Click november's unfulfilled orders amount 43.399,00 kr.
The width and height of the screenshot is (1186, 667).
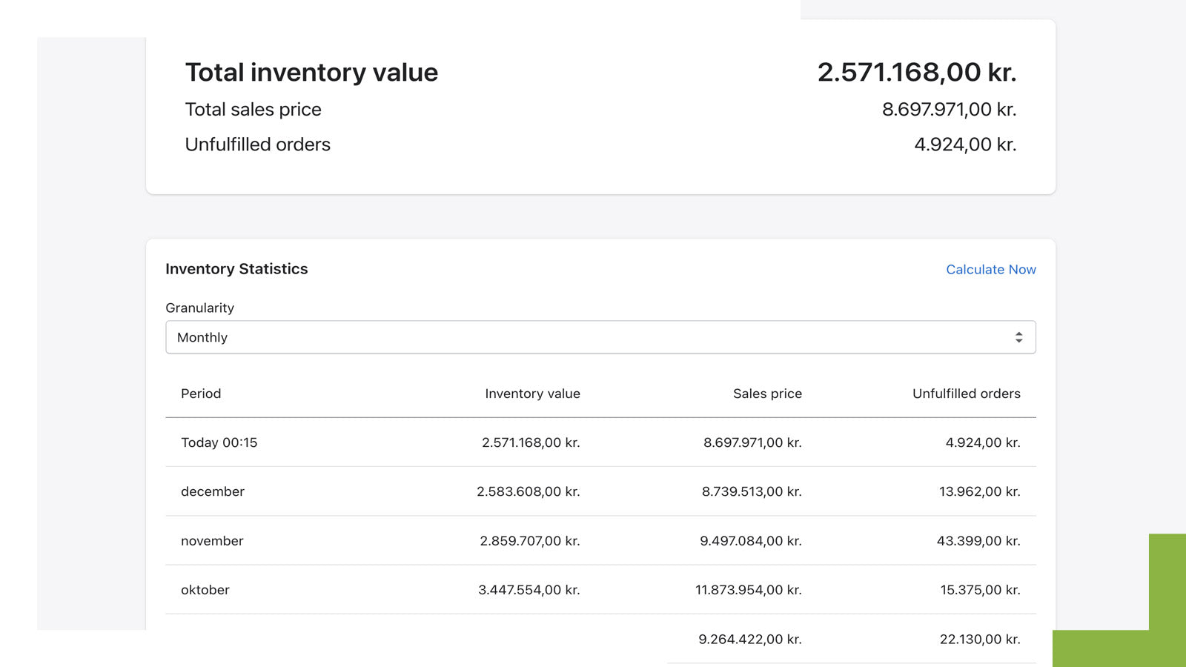979,541
